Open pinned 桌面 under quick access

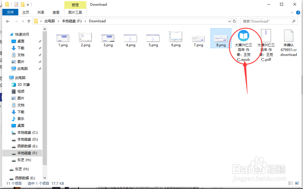point(21,41)
